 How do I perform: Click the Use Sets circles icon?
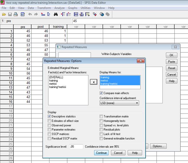[102, 15]
